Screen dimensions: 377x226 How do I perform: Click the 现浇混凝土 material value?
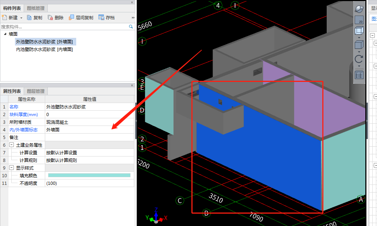(89, 122)
